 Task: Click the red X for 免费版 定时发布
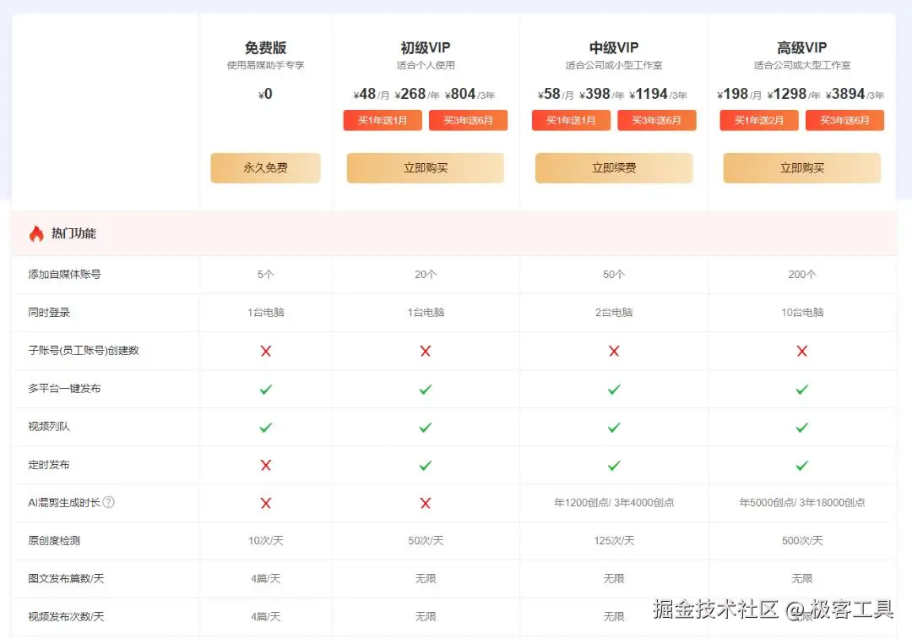click(x=265, y=464)
